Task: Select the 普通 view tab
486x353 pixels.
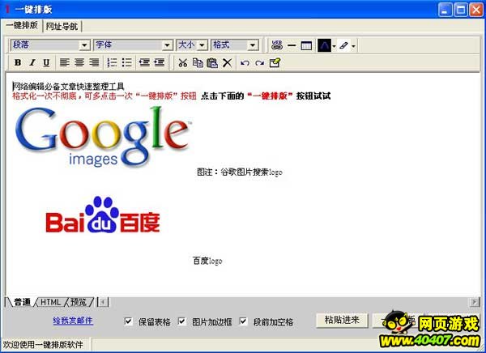Action: [22, 302]
